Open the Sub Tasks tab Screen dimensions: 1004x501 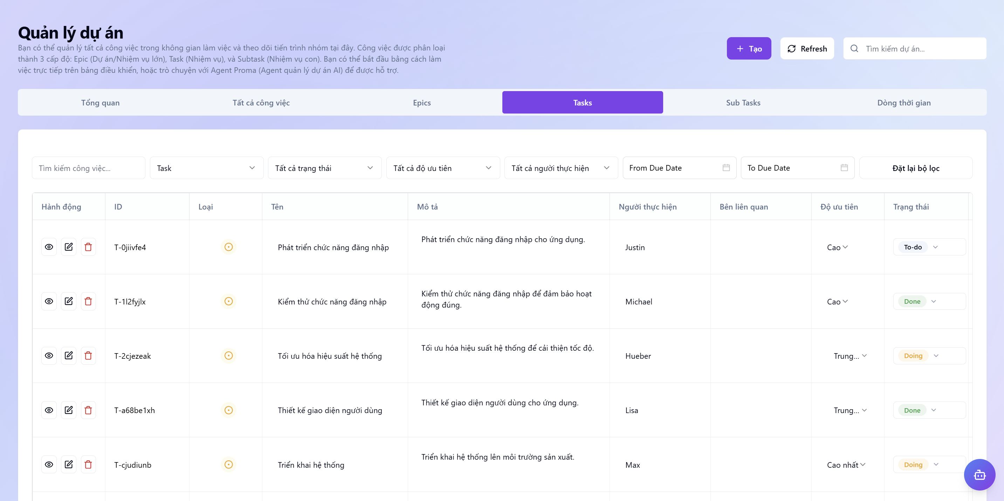coord(743,103)
